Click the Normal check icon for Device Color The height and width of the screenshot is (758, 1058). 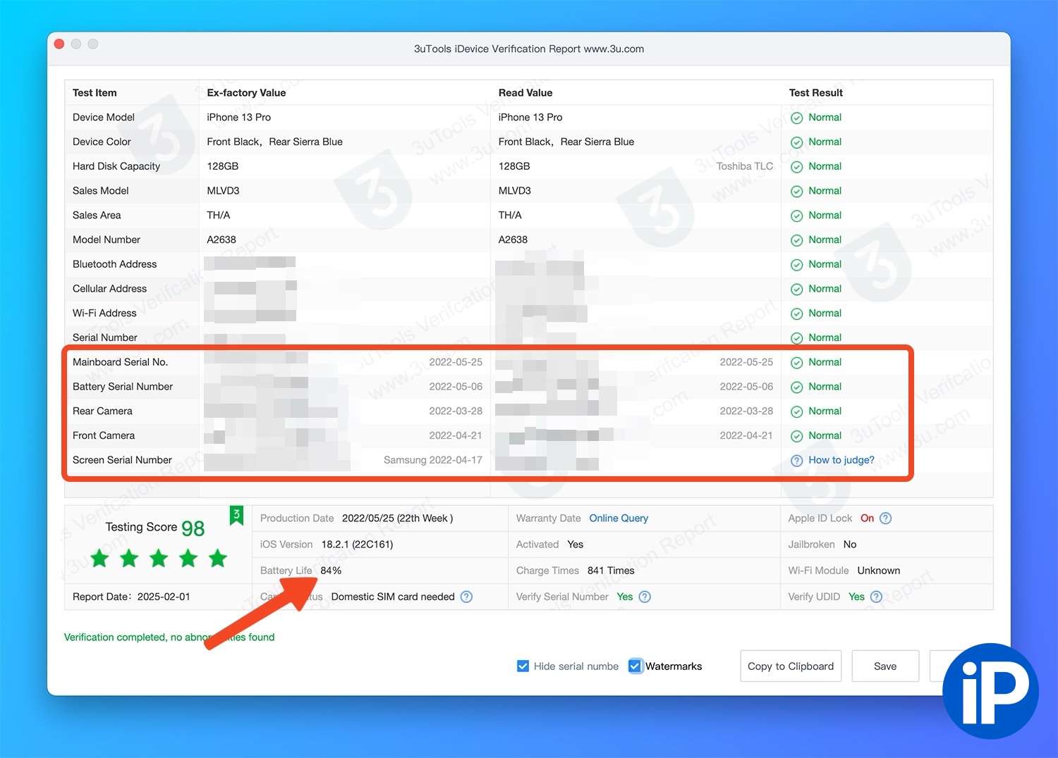[x=796, y=142]
